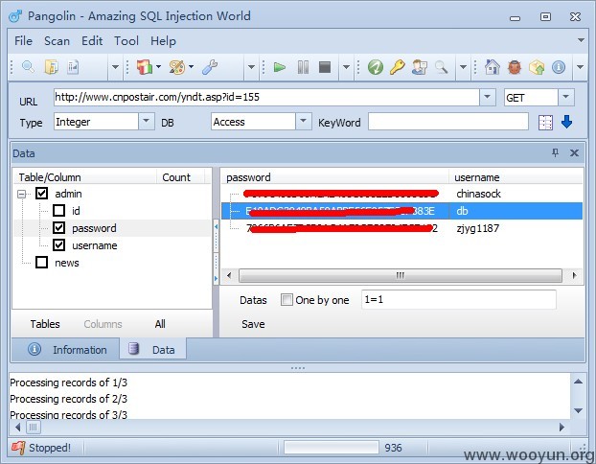Pin the Data panel
The width and height of the screenshot is (596, 464).
556,152
